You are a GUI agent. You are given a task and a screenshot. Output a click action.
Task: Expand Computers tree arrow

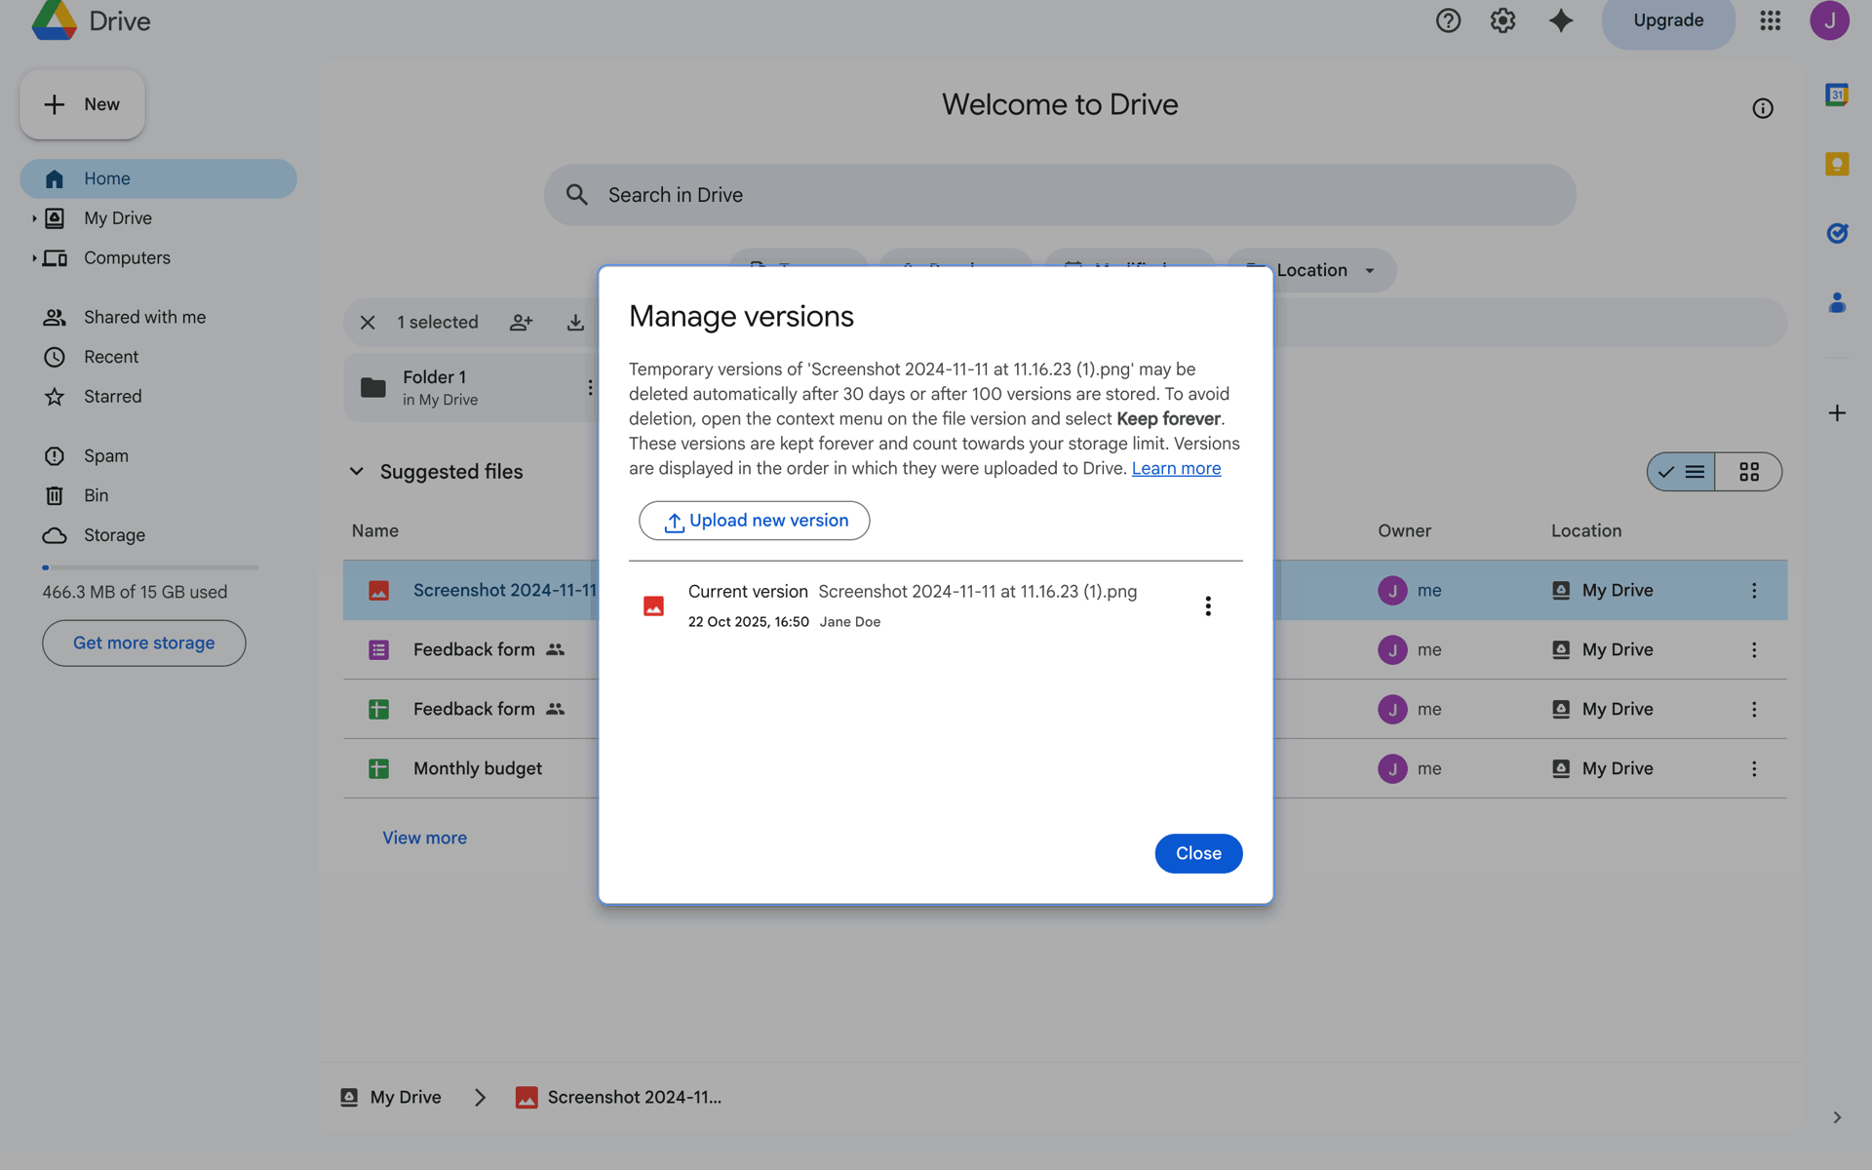click(x=34, y=258)
